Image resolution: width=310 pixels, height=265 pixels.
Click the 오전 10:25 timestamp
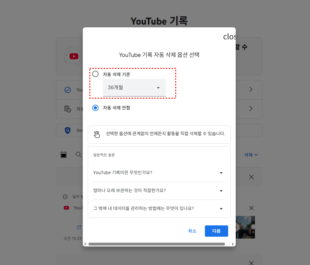pos(73,239)
